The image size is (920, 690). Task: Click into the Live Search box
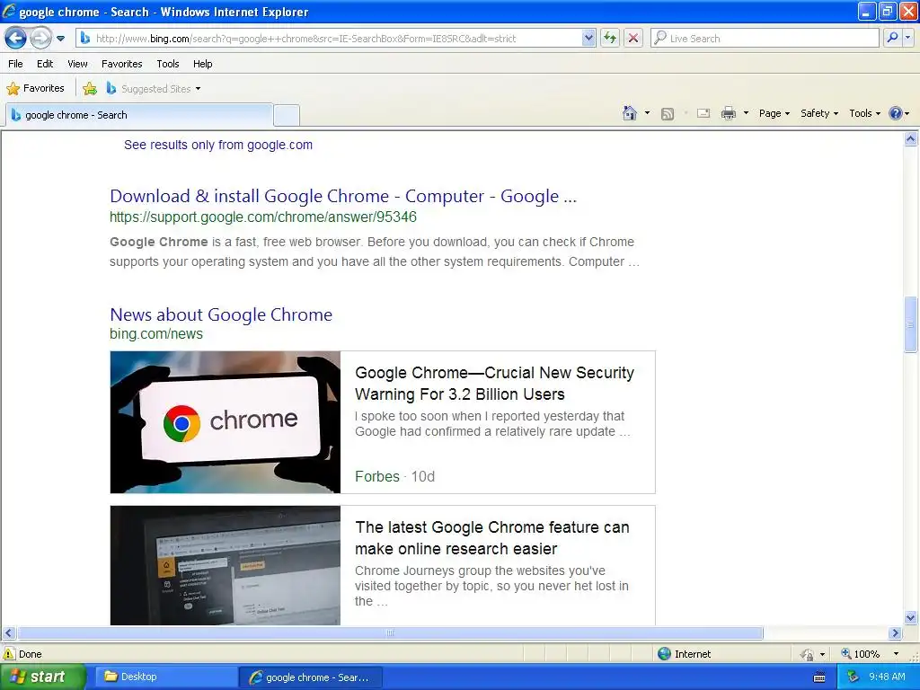click(765, 39)
